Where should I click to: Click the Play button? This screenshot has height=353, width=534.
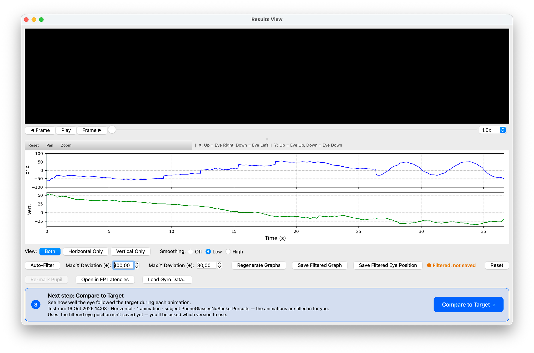point(66,130)
